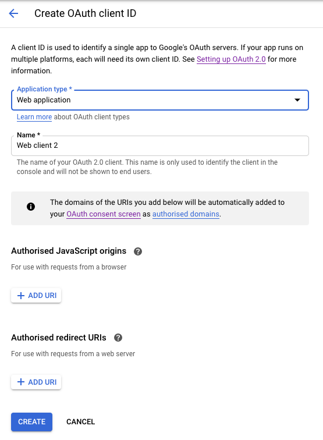Click the plus icon under JavaScript origins
The image size is (323, 440).
pyautogui.click(x=21, y=296)
